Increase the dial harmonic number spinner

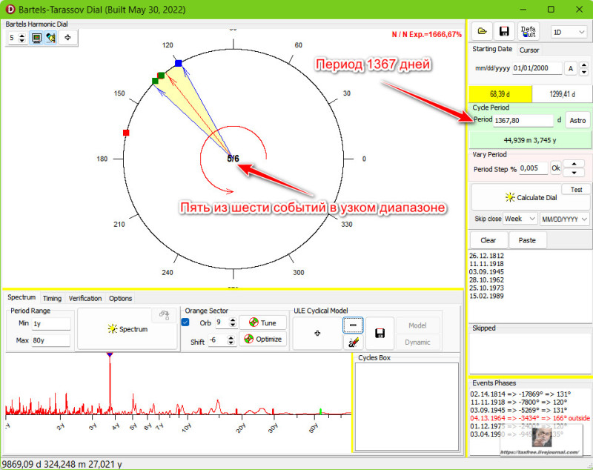click(22, 36)
